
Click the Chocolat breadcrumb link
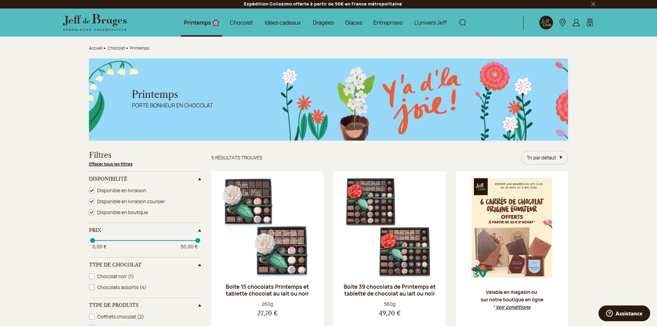click(x=116, y=48)
